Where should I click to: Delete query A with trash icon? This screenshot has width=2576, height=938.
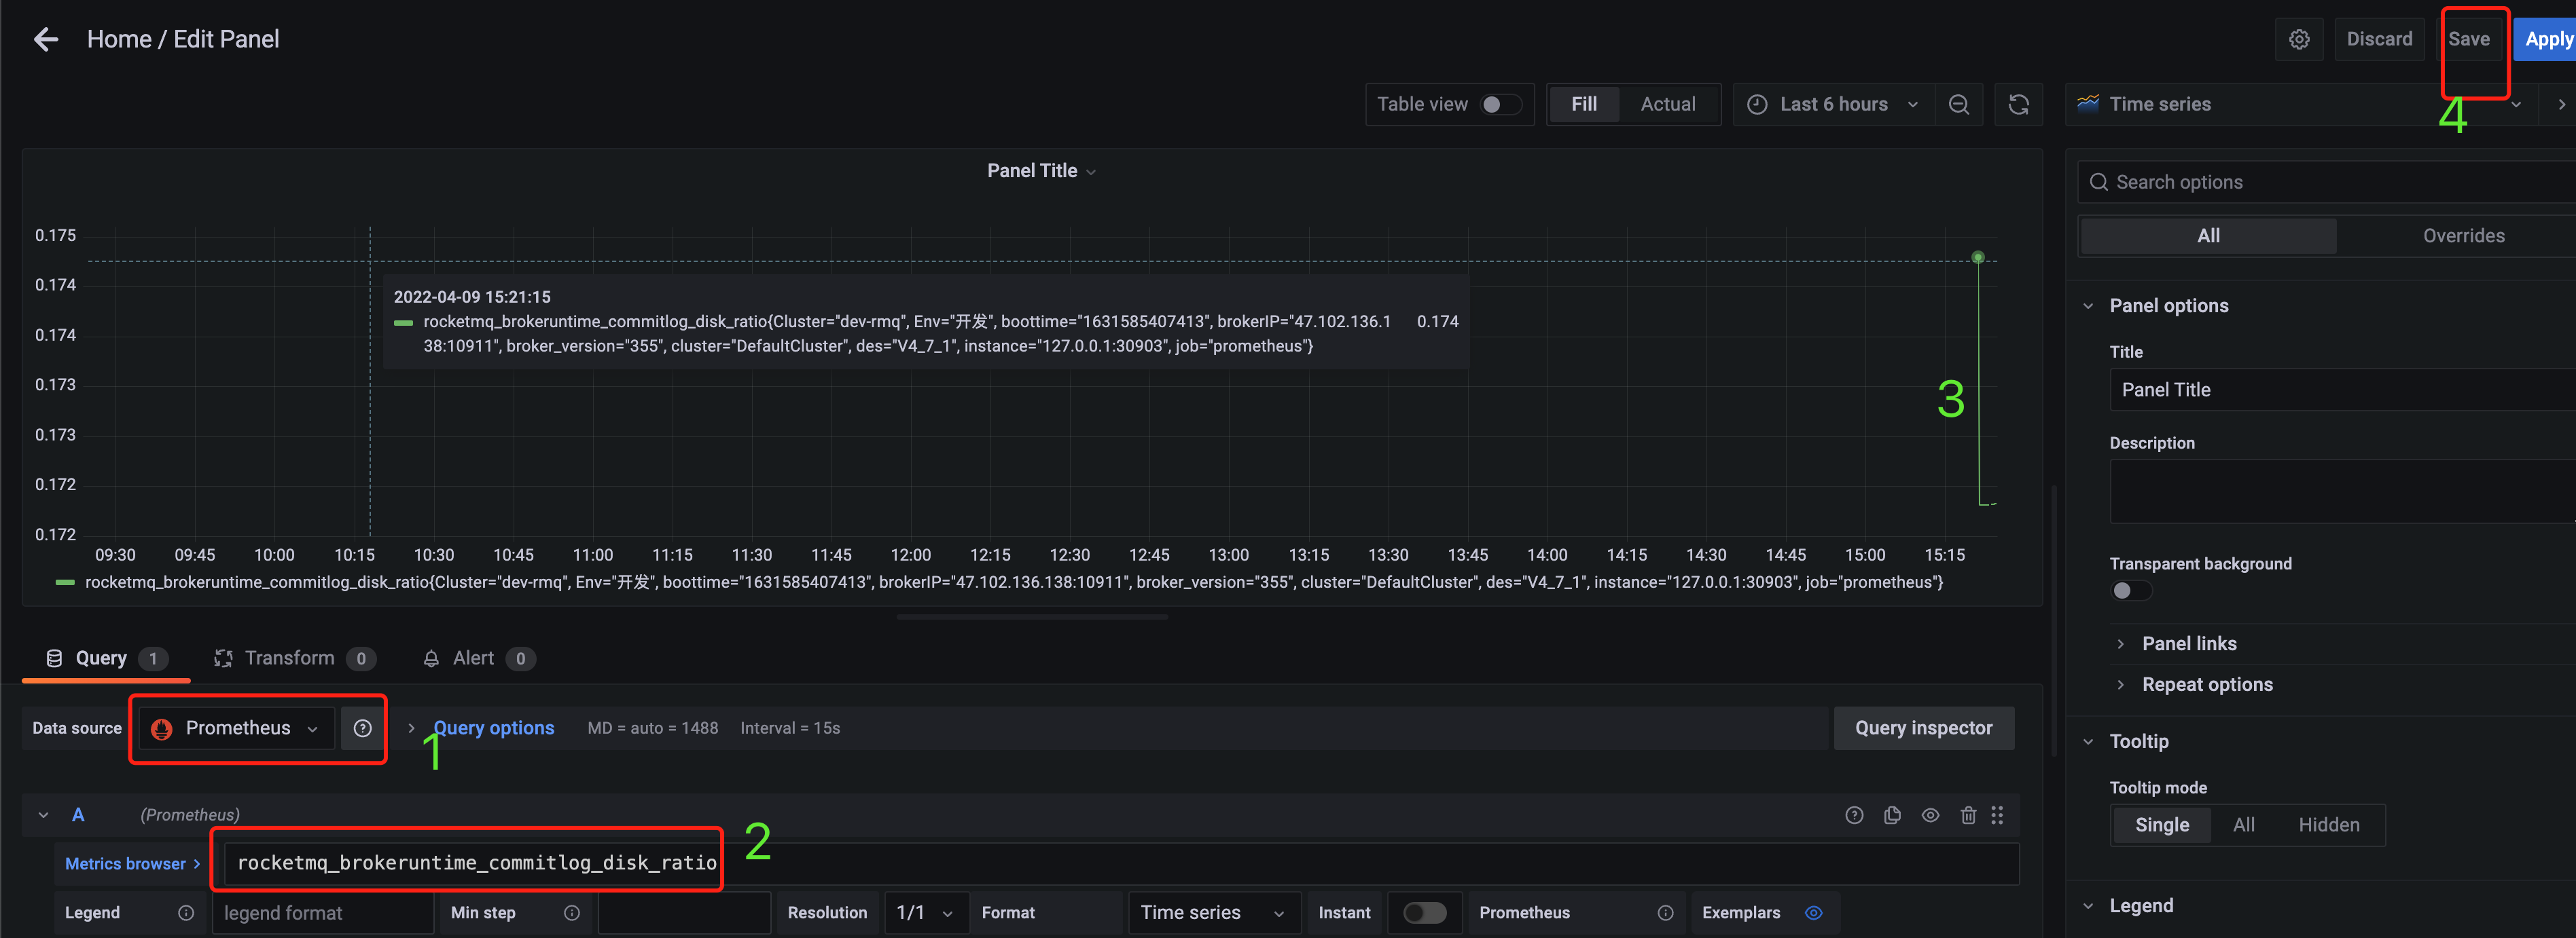point(1967,815)
